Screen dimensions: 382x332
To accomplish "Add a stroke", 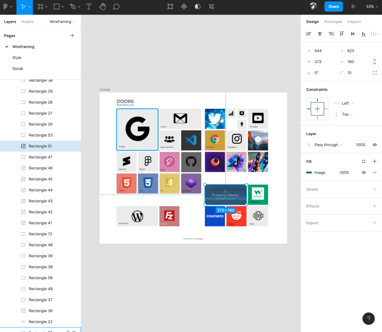I will 375,189.
